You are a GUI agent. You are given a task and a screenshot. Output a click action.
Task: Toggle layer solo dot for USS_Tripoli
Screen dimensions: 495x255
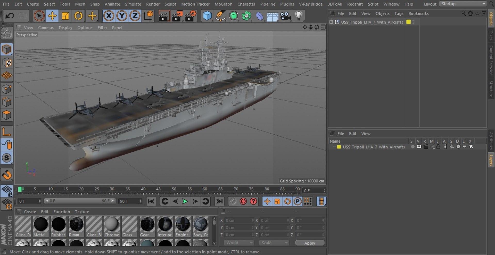[413, 147]
